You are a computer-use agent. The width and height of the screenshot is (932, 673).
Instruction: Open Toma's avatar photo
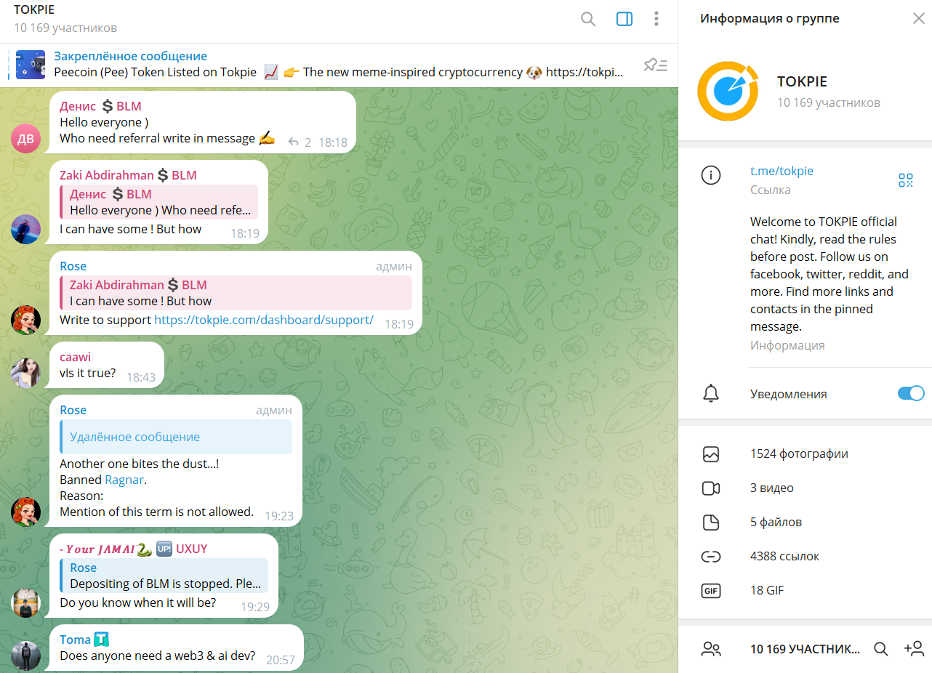(x=25, y=656)
